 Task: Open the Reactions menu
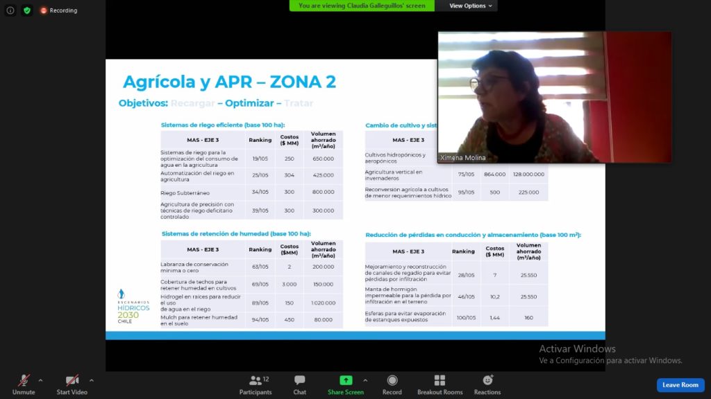coord(487,381)
